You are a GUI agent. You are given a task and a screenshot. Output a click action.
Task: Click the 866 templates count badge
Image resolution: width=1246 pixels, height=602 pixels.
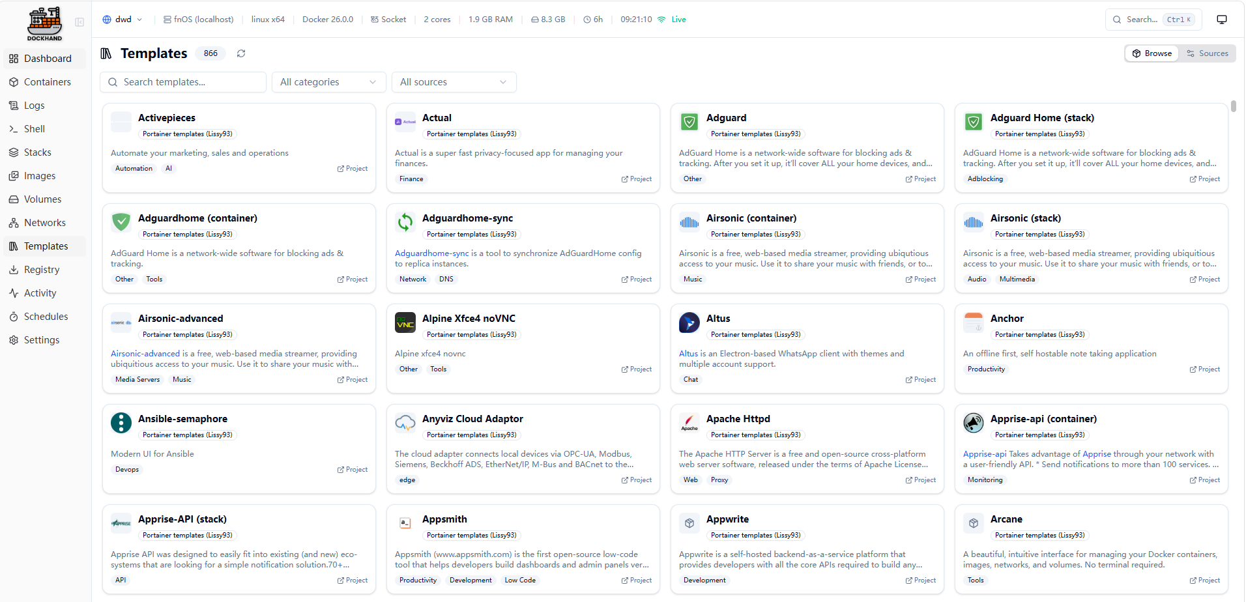coord(210,53)
